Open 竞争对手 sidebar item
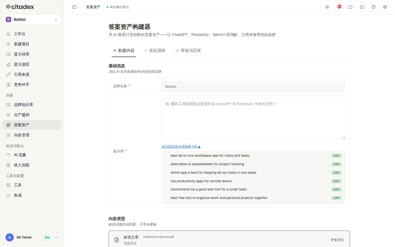 tap(32, 85)
